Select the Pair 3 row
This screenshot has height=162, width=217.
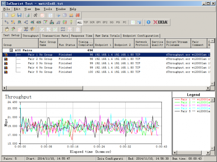(x=106, y=63)
